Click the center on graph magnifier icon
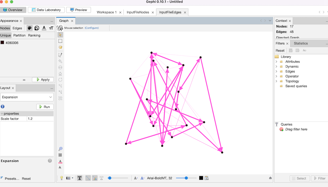 pos(60,149)
